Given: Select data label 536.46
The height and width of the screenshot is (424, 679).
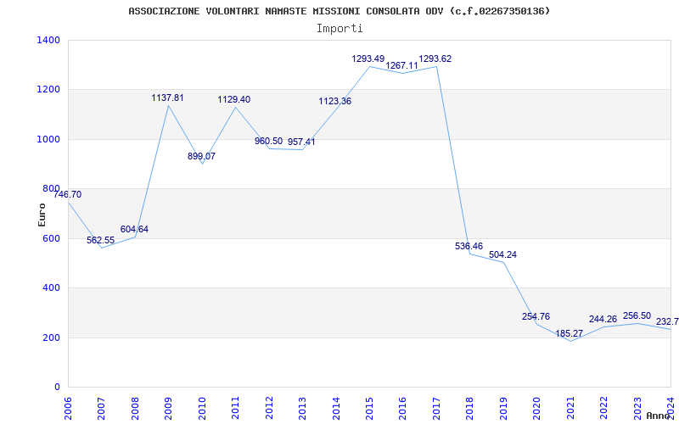Looking at the screenshot, I should point(469,246).
